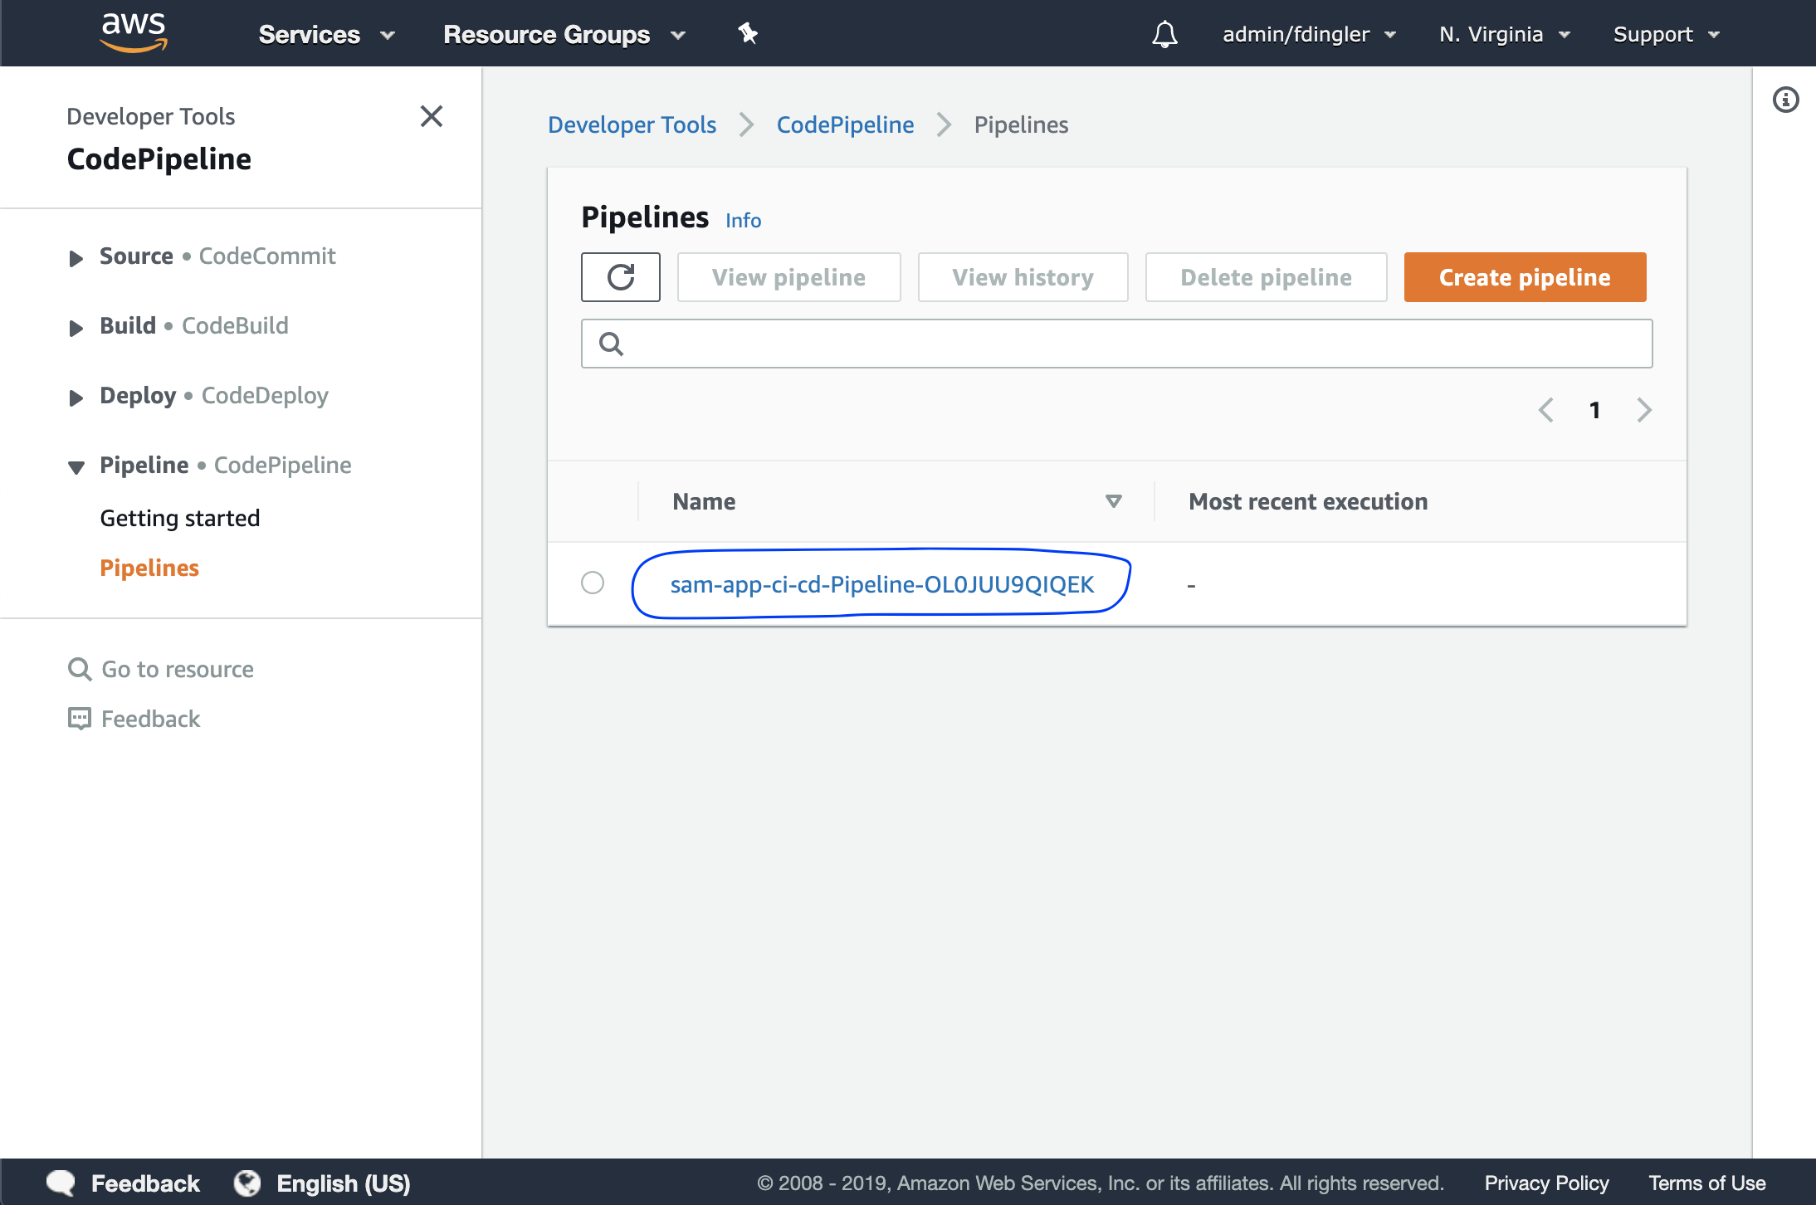Follow the Developer Tools breadcrumb link
Screen dimensions: 1816x1205
pyautogui.click(x=632, y=124)
